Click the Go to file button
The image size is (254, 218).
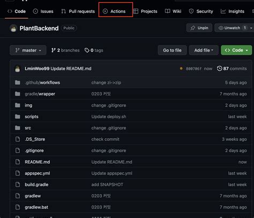click(172, 50)
